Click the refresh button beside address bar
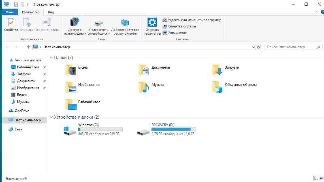The width and height of the screenshot is (324, 182). [x=258, y=47]
